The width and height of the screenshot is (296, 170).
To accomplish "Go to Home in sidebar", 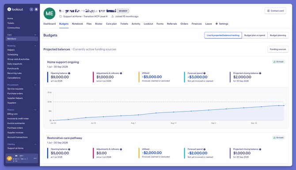I will tap(10, 19).
